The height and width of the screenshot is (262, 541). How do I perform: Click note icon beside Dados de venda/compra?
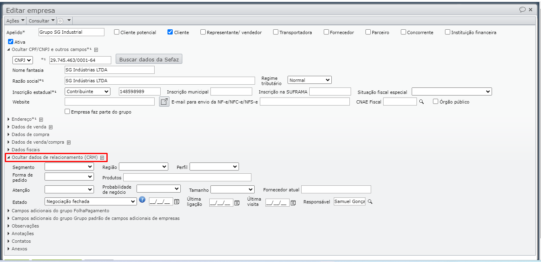click(69, 142)
